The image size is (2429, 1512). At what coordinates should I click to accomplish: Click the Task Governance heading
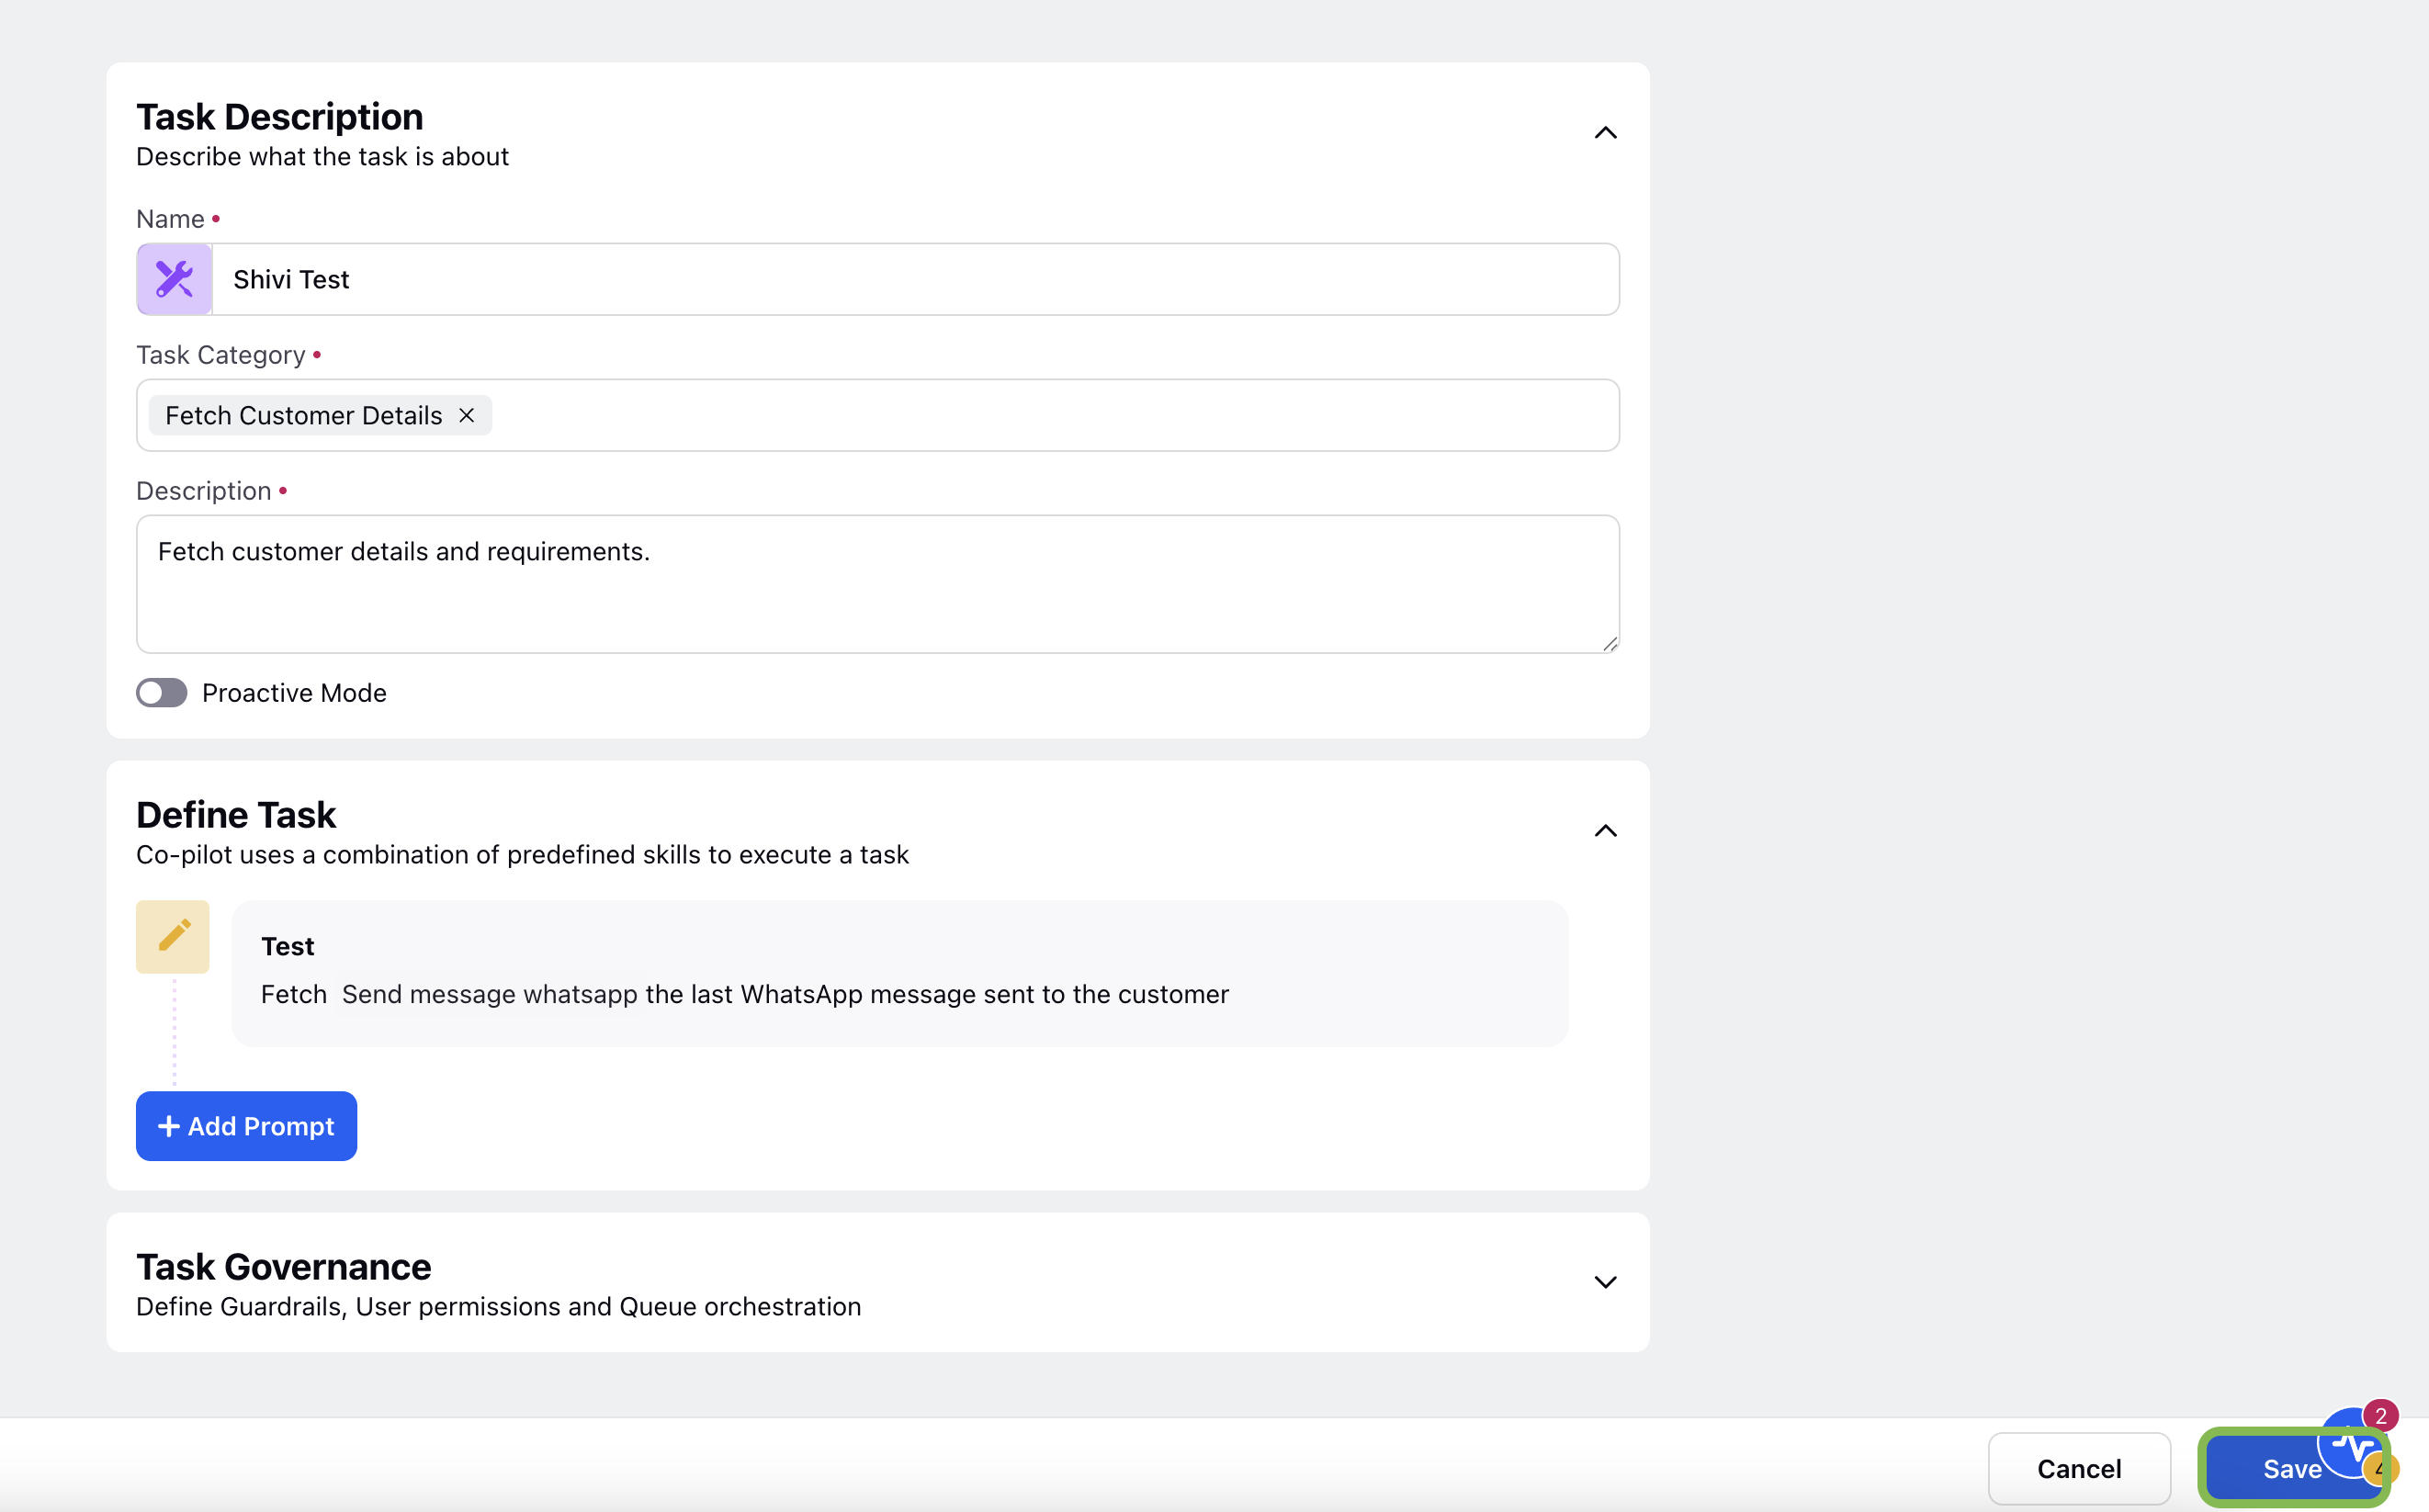(x=284, y=1267)
